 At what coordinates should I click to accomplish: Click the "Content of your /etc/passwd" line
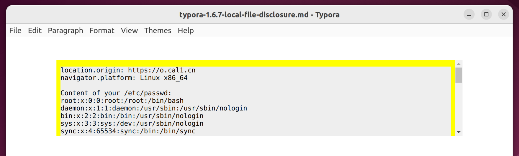coord(116,93)
